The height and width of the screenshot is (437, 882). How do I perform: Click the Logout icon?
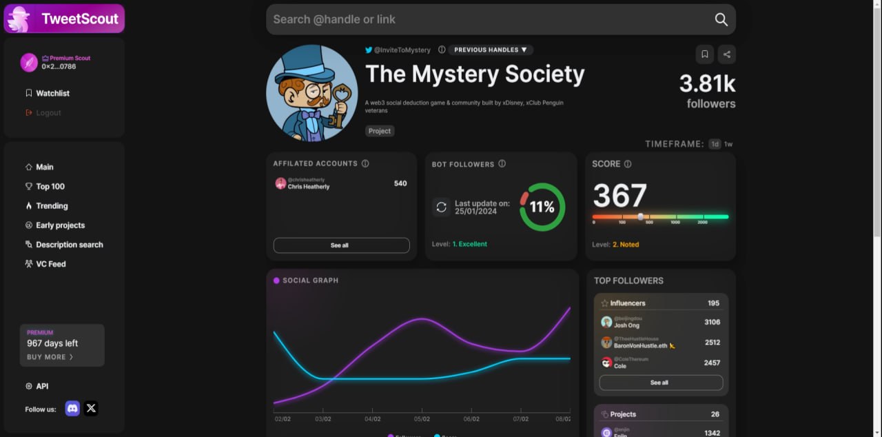(29, 112)
